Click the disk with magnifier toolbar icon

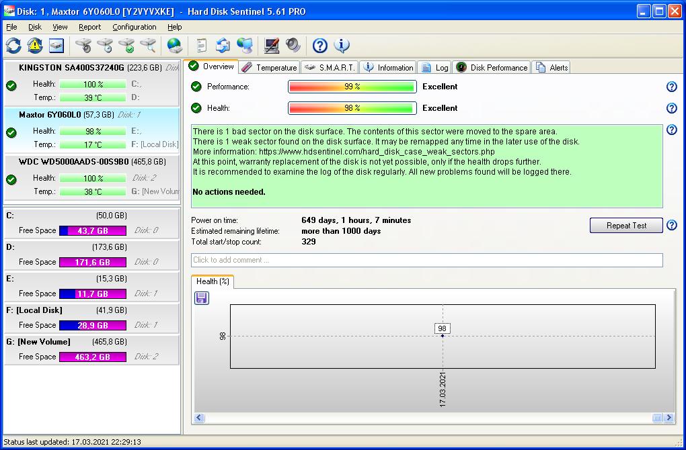(x=149, y=45)
